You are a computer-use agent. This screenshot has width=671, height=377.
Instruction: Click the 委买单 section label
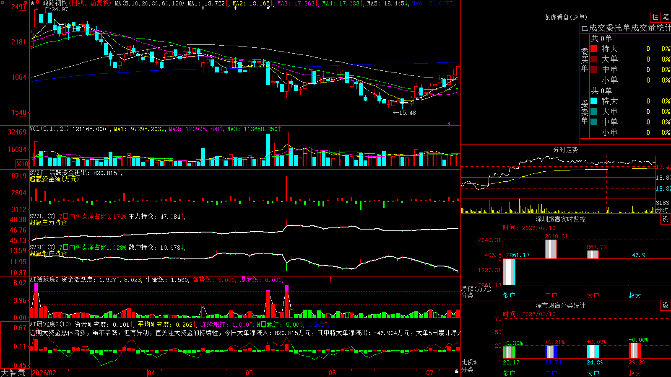(x=585, y=60)
